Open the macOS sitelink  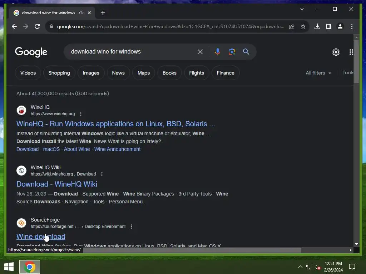click(x=51, y=149)
